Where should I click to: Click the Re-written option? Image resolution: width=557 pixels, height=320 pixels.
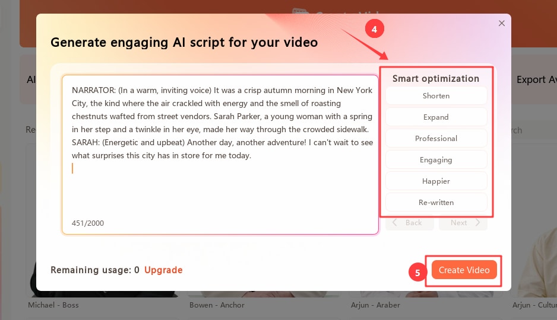[x=436, y=202]
